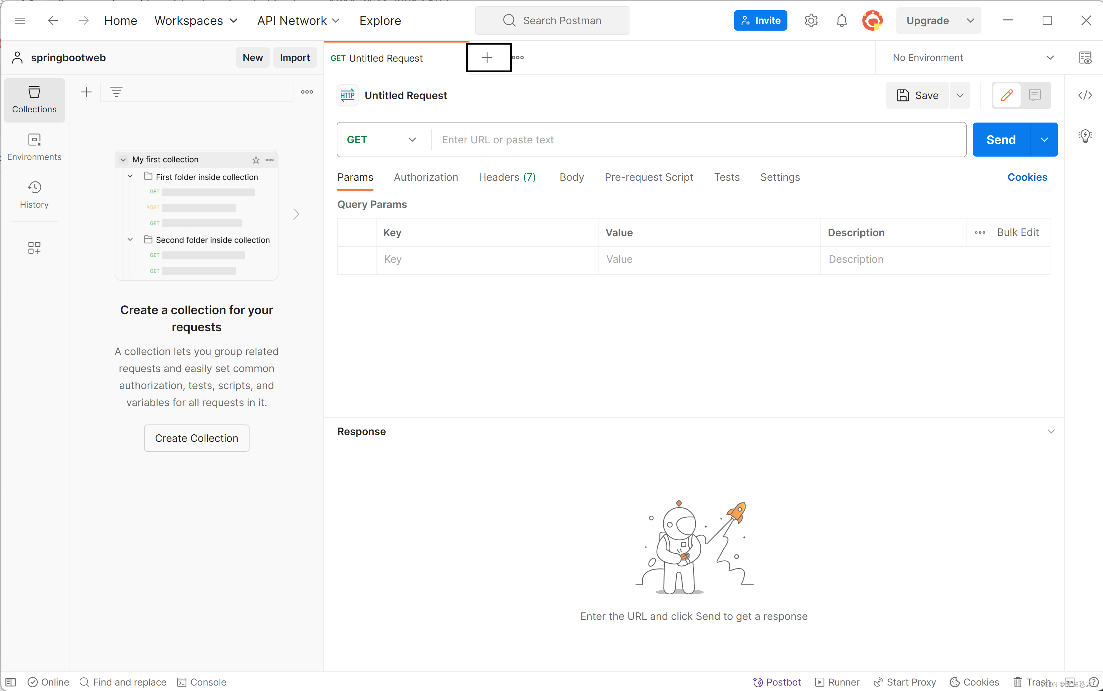
Task: Open the settings gear icon
Action: pos(811,20)
